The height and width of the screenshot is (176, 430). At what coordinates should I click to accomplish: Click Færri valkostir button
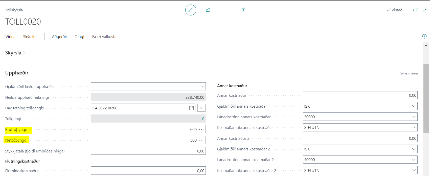click(104, 37)
